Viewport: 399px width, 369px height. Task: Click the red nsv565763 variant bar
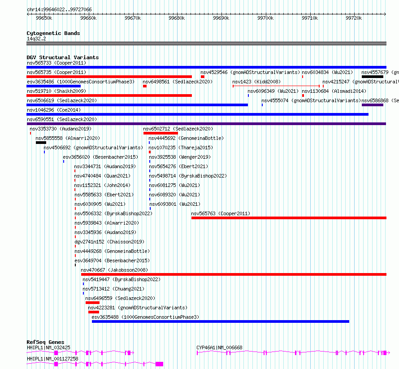pos(289,218)
